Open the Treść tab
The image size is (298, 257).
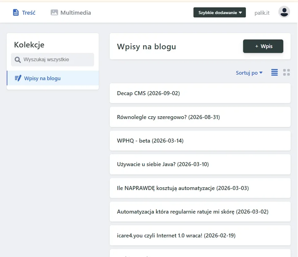pyautogui.click(x=24, y=13)
